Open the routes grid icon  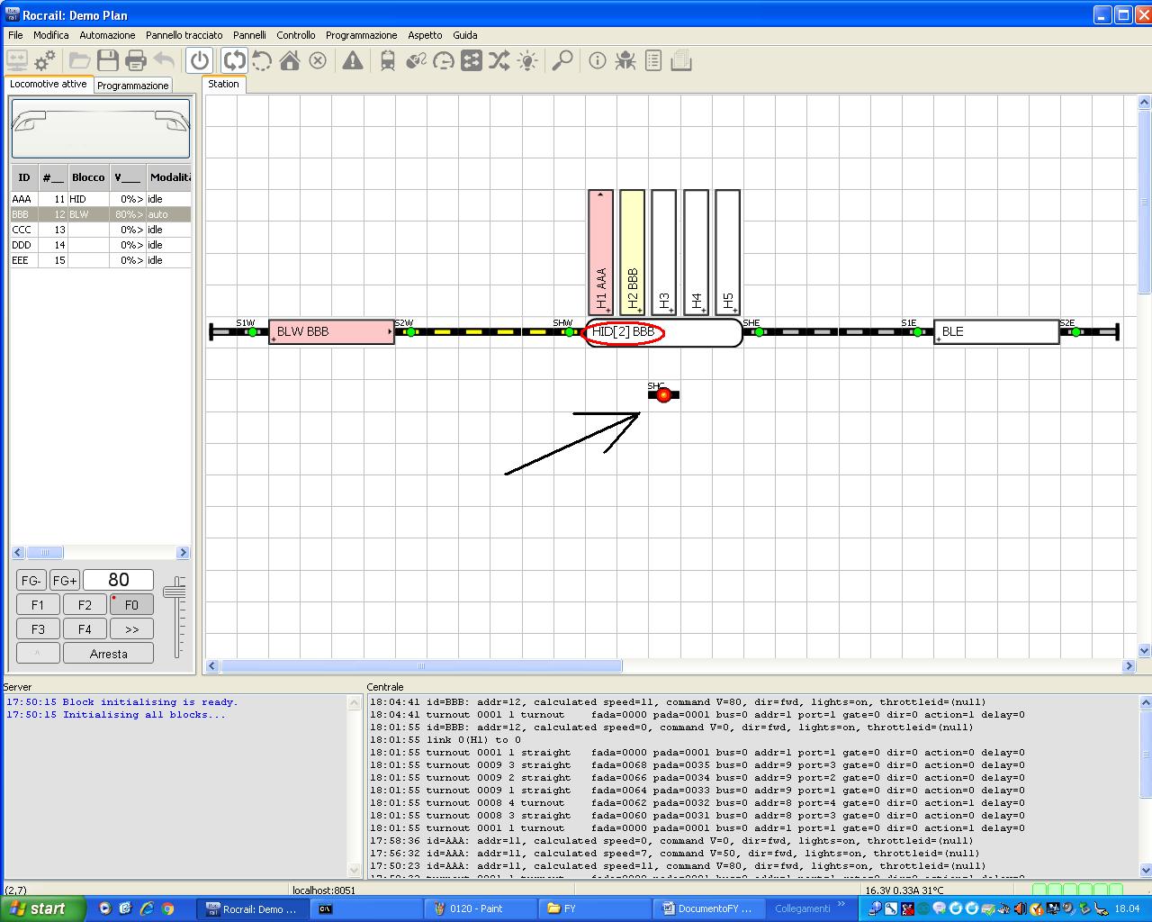coord(472,60)
